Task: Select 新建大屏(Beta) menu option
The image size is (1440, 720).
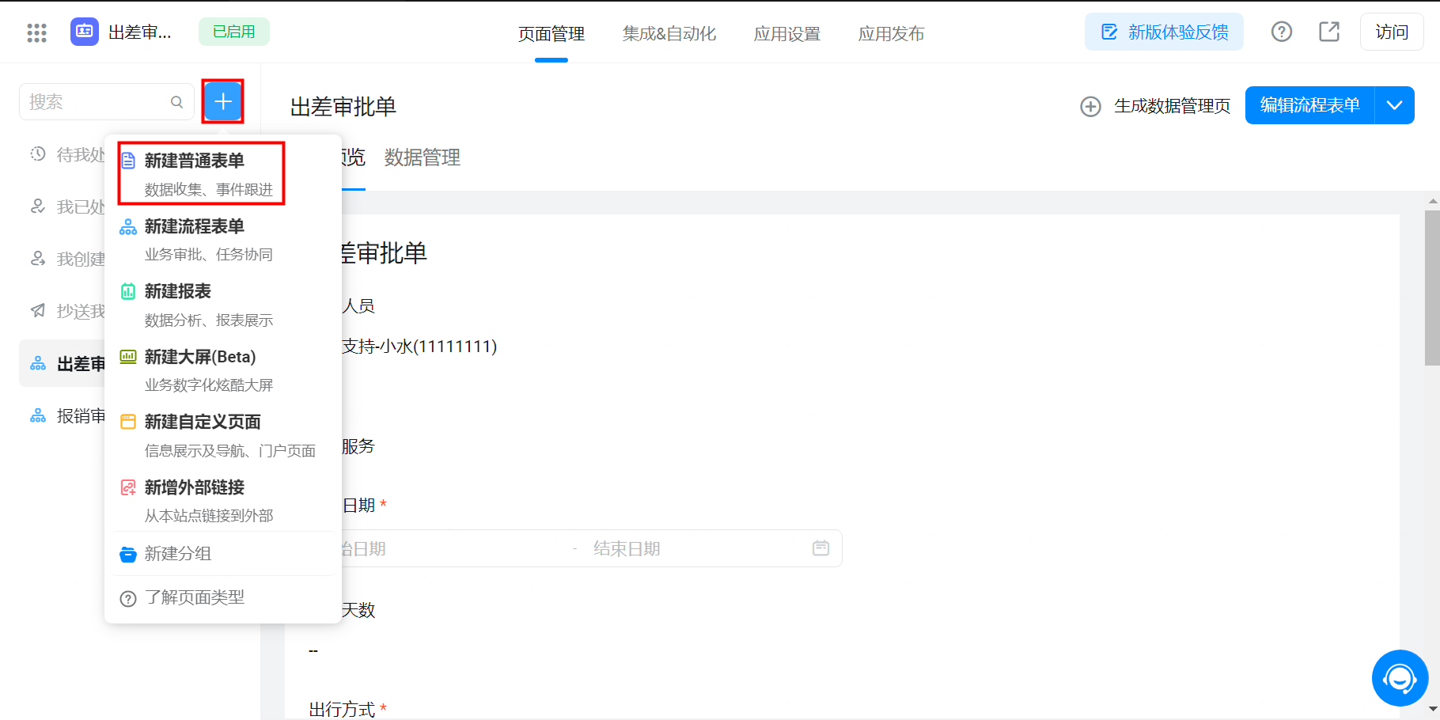Action: click(222, 370)
